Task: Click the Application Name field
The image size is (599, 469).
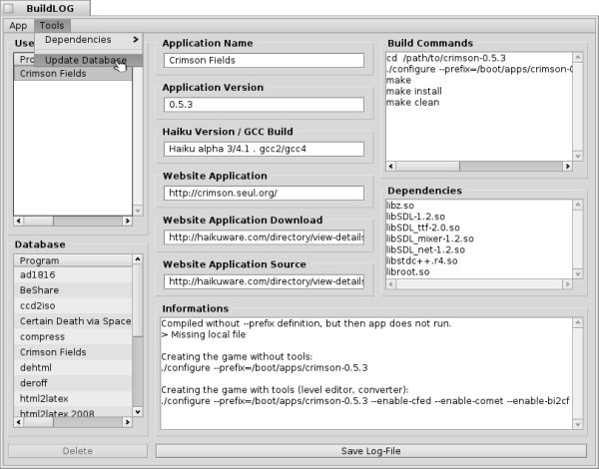Action: pos(264,61)
